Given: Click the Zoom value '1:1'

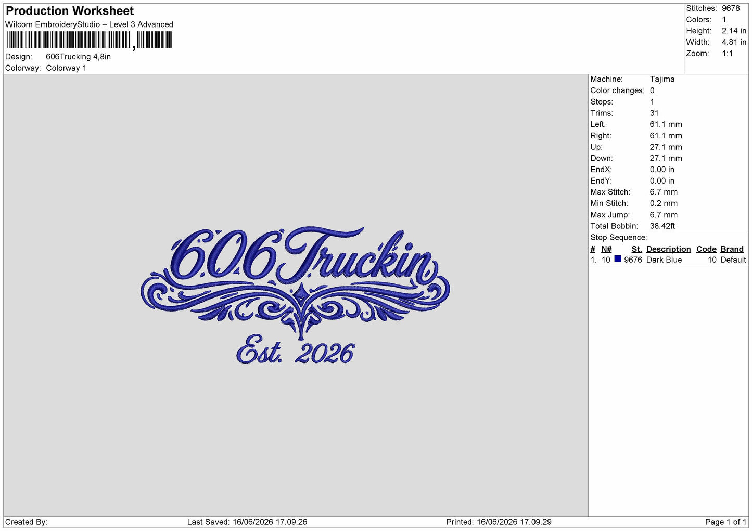Looking at the screenshot, I should coord(728,54).
